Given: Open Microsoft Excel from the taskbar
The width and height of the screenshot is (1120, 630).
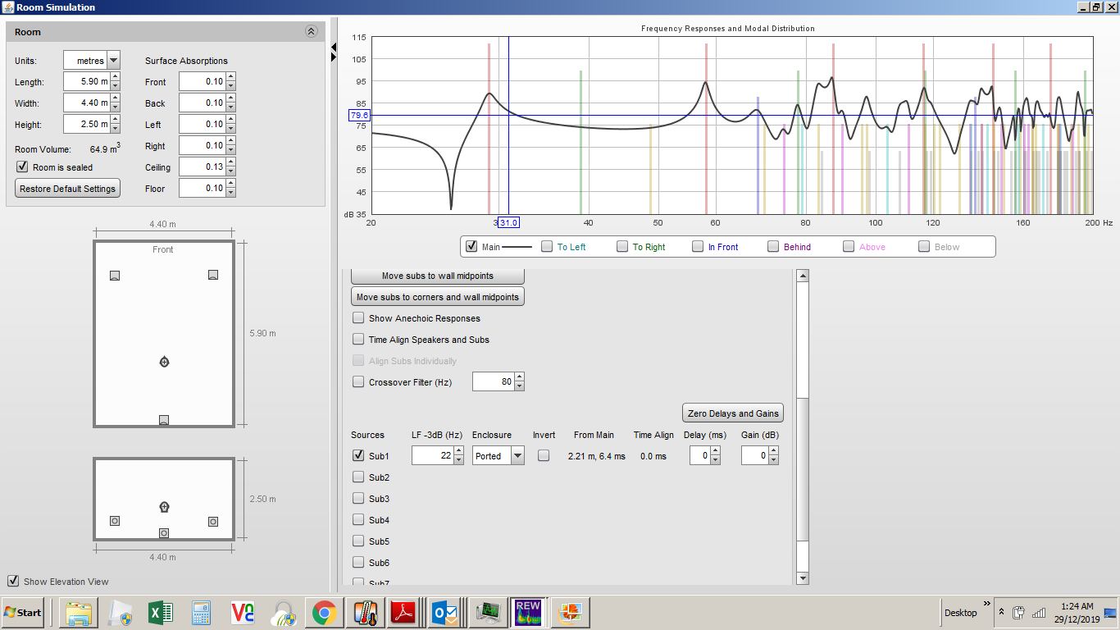Looking at the screenshot, I should [x=160, y=612].
